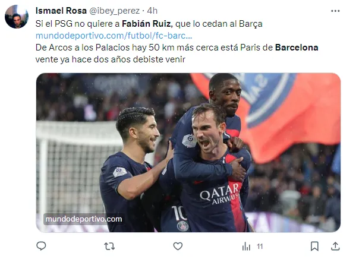This screenshot has height=259, width=356.
Task: Click the Qatar Airways jersey in the photo
Action: pyautogui.click(x=219, y=193)
